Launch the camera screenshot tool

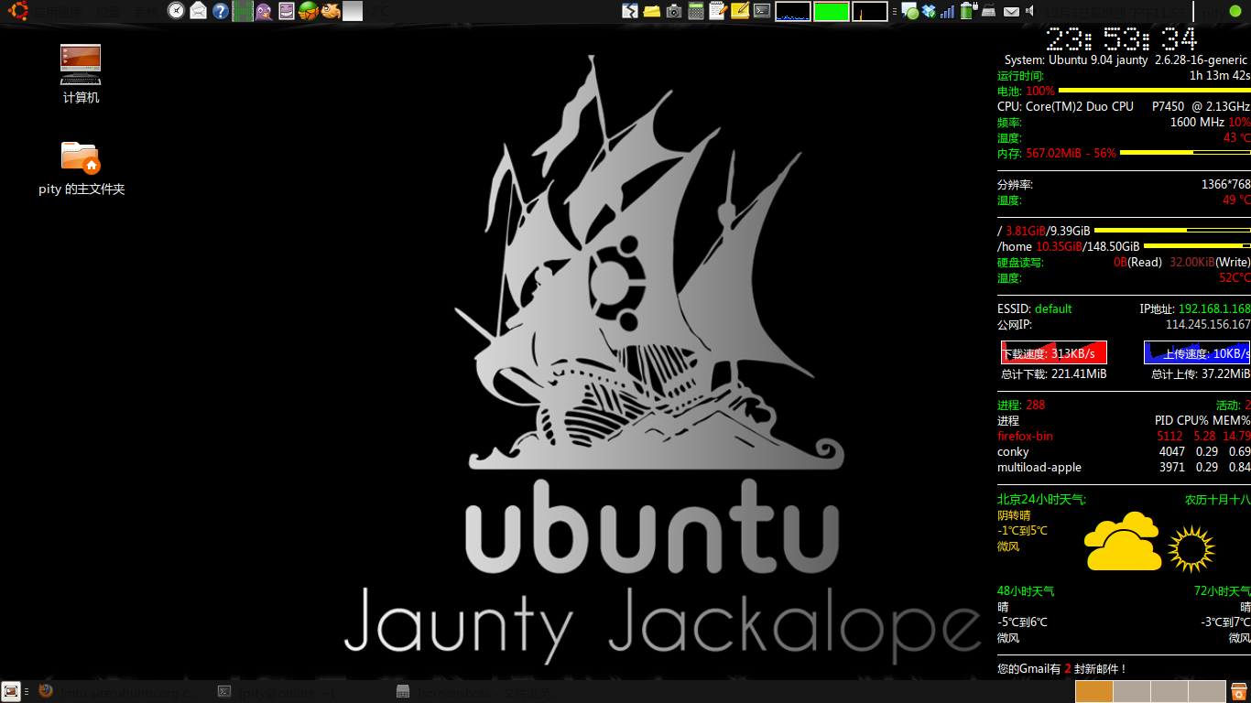click(674, 11)
